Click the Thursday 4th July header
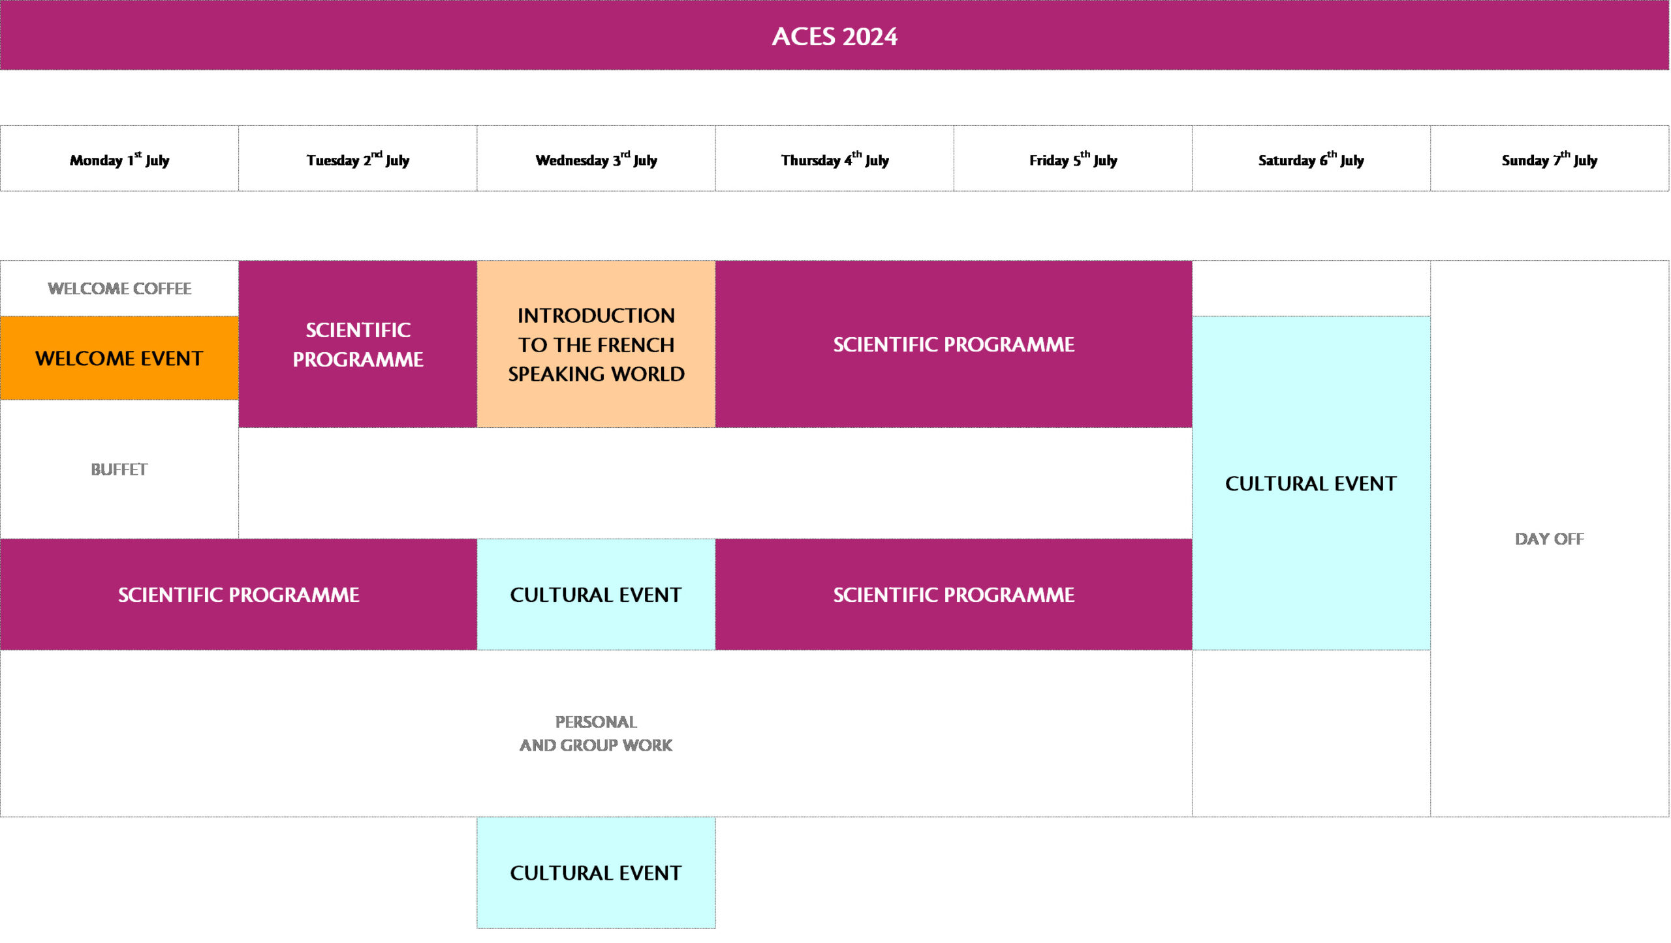 pyautogui.click(x=834, y=159)
